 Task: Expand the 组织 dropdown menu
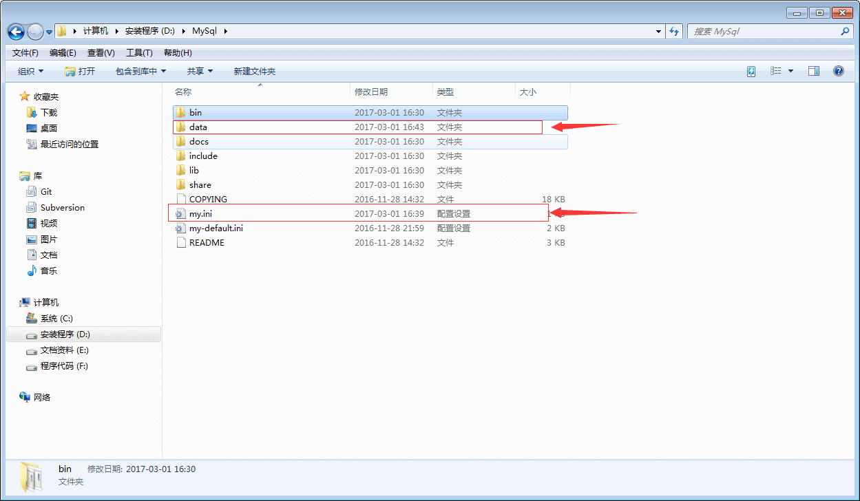[30, 71]
